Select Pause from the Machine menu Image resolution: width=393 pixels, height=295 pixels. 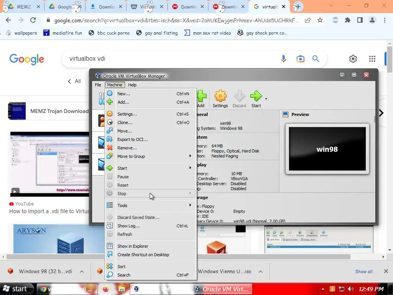pyautogui.click(x=150, y=177)
